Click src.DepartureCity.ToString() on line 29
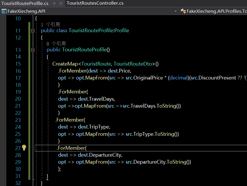The image size is (247, 186). coord(158,162)
